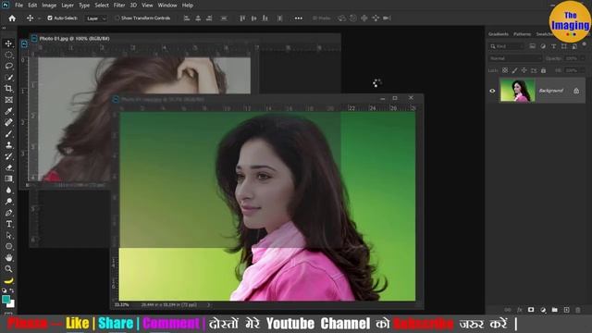Click the Background layer thumbnail

tap(518, 91)
